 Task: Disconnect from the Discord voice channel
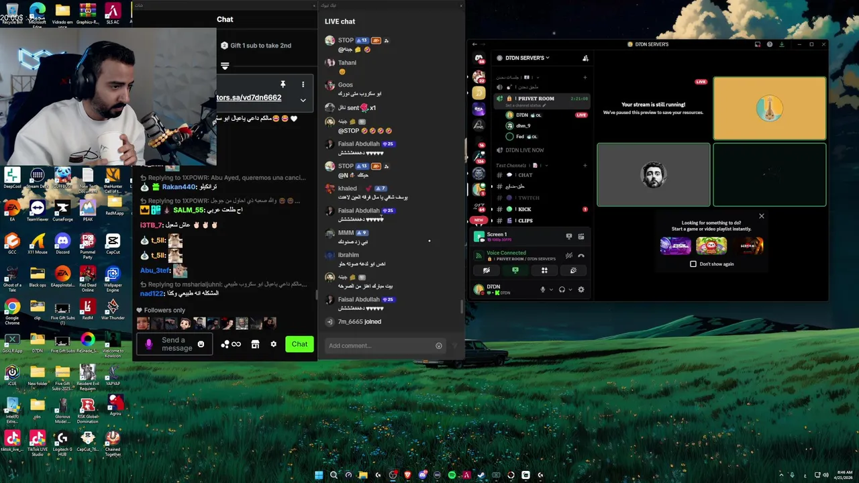tap(581, 256)
